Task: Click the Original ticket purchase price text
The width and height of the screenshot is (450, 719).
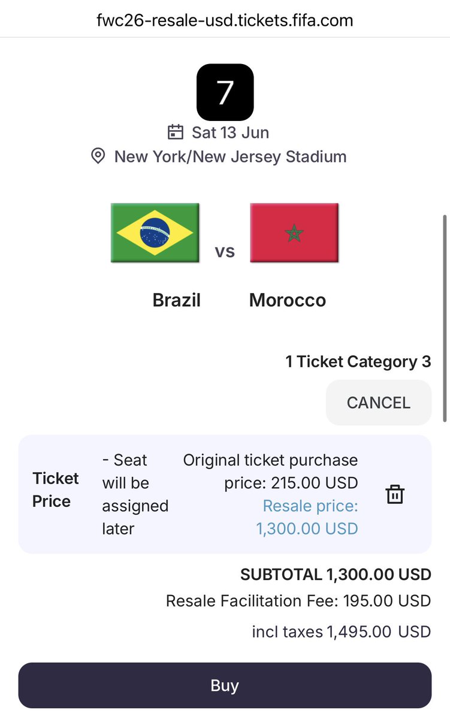Action: point(270,471)
